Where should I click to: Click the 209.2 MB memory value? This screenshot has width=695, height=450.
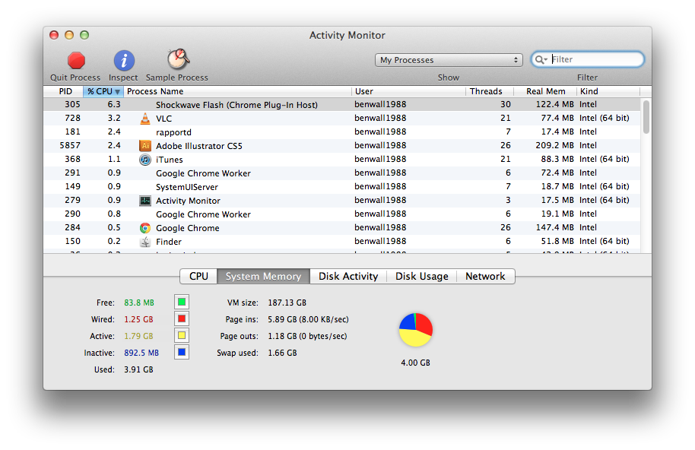(x=554, y=145)
